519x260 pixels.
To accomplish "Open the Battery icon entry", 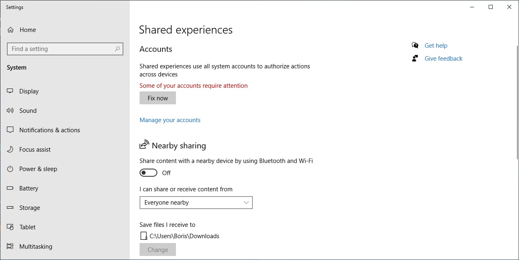I will coord(11,188).
